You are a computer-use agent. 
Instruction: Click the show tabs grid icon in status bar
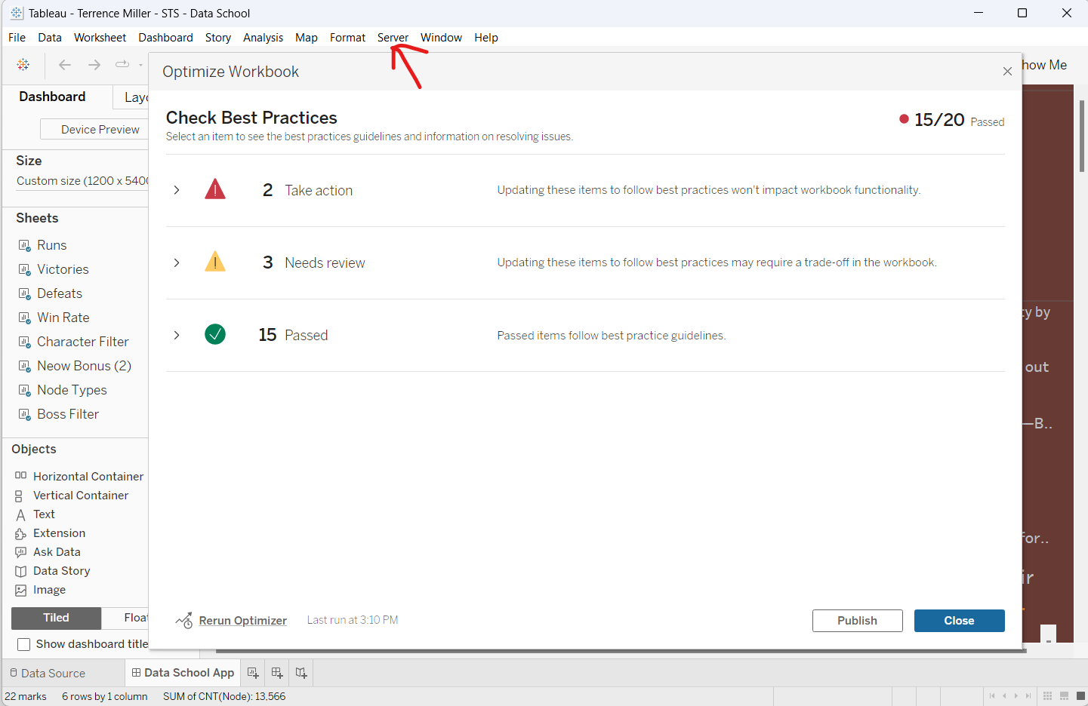(1047, 696)
